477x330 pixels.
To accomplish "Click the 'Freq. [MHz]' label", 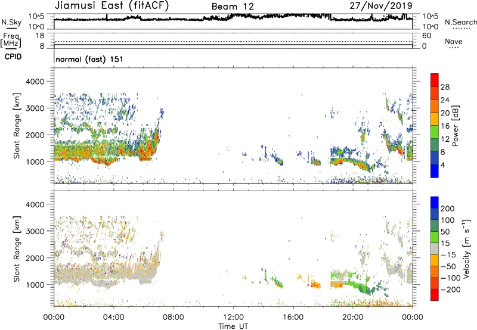I will click(x=11, y=40).
